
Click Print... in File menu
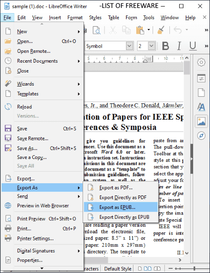(42, 229)
